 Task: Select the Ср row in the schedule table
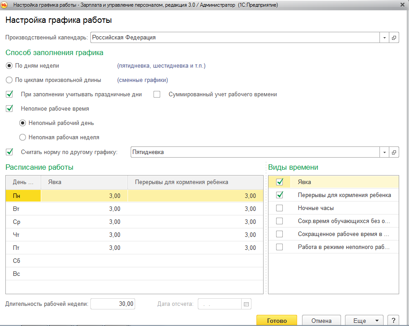(x=17, y=222)
